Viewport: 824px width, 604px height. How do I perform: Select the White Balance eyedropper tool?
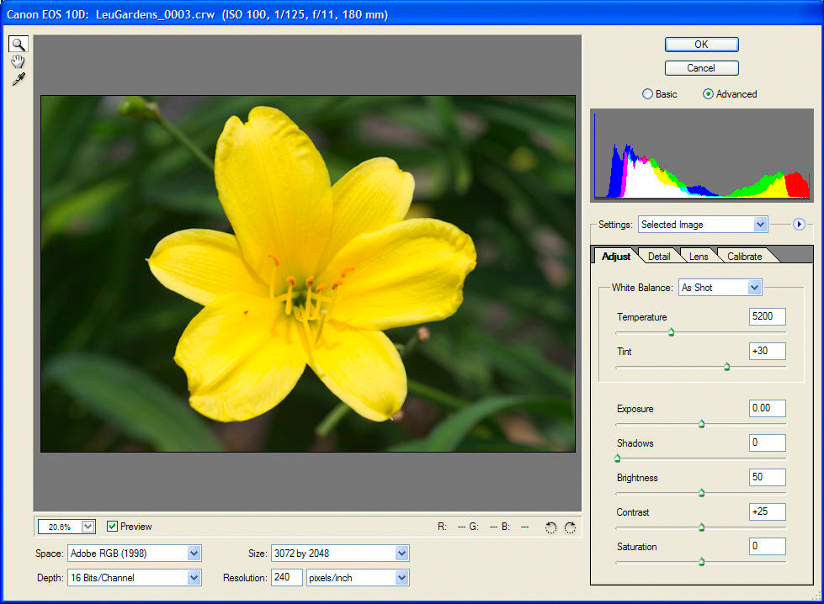coord(18,78)
